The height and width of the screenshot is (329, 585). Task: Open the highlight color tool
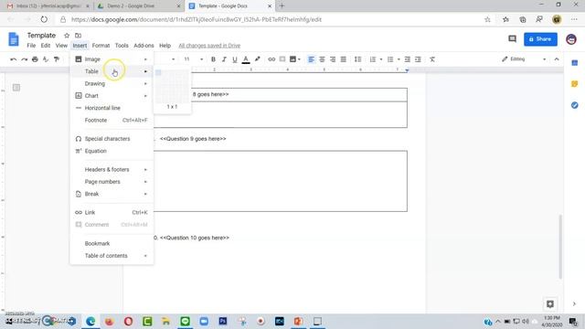(258, 59)
